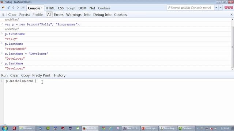Click the taskbar clock
The height and width of the screenshot is (131, 234).
225,128
